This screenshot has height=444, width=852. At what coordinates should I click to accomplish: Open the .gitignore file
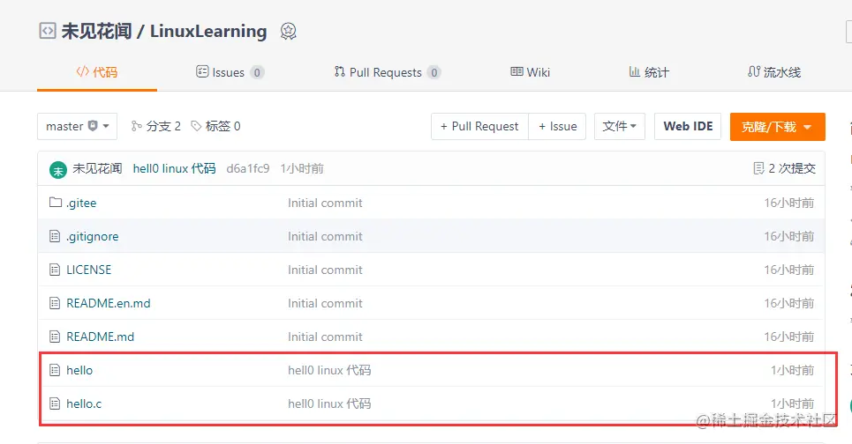pyautogui.click(x=93, y=236)
